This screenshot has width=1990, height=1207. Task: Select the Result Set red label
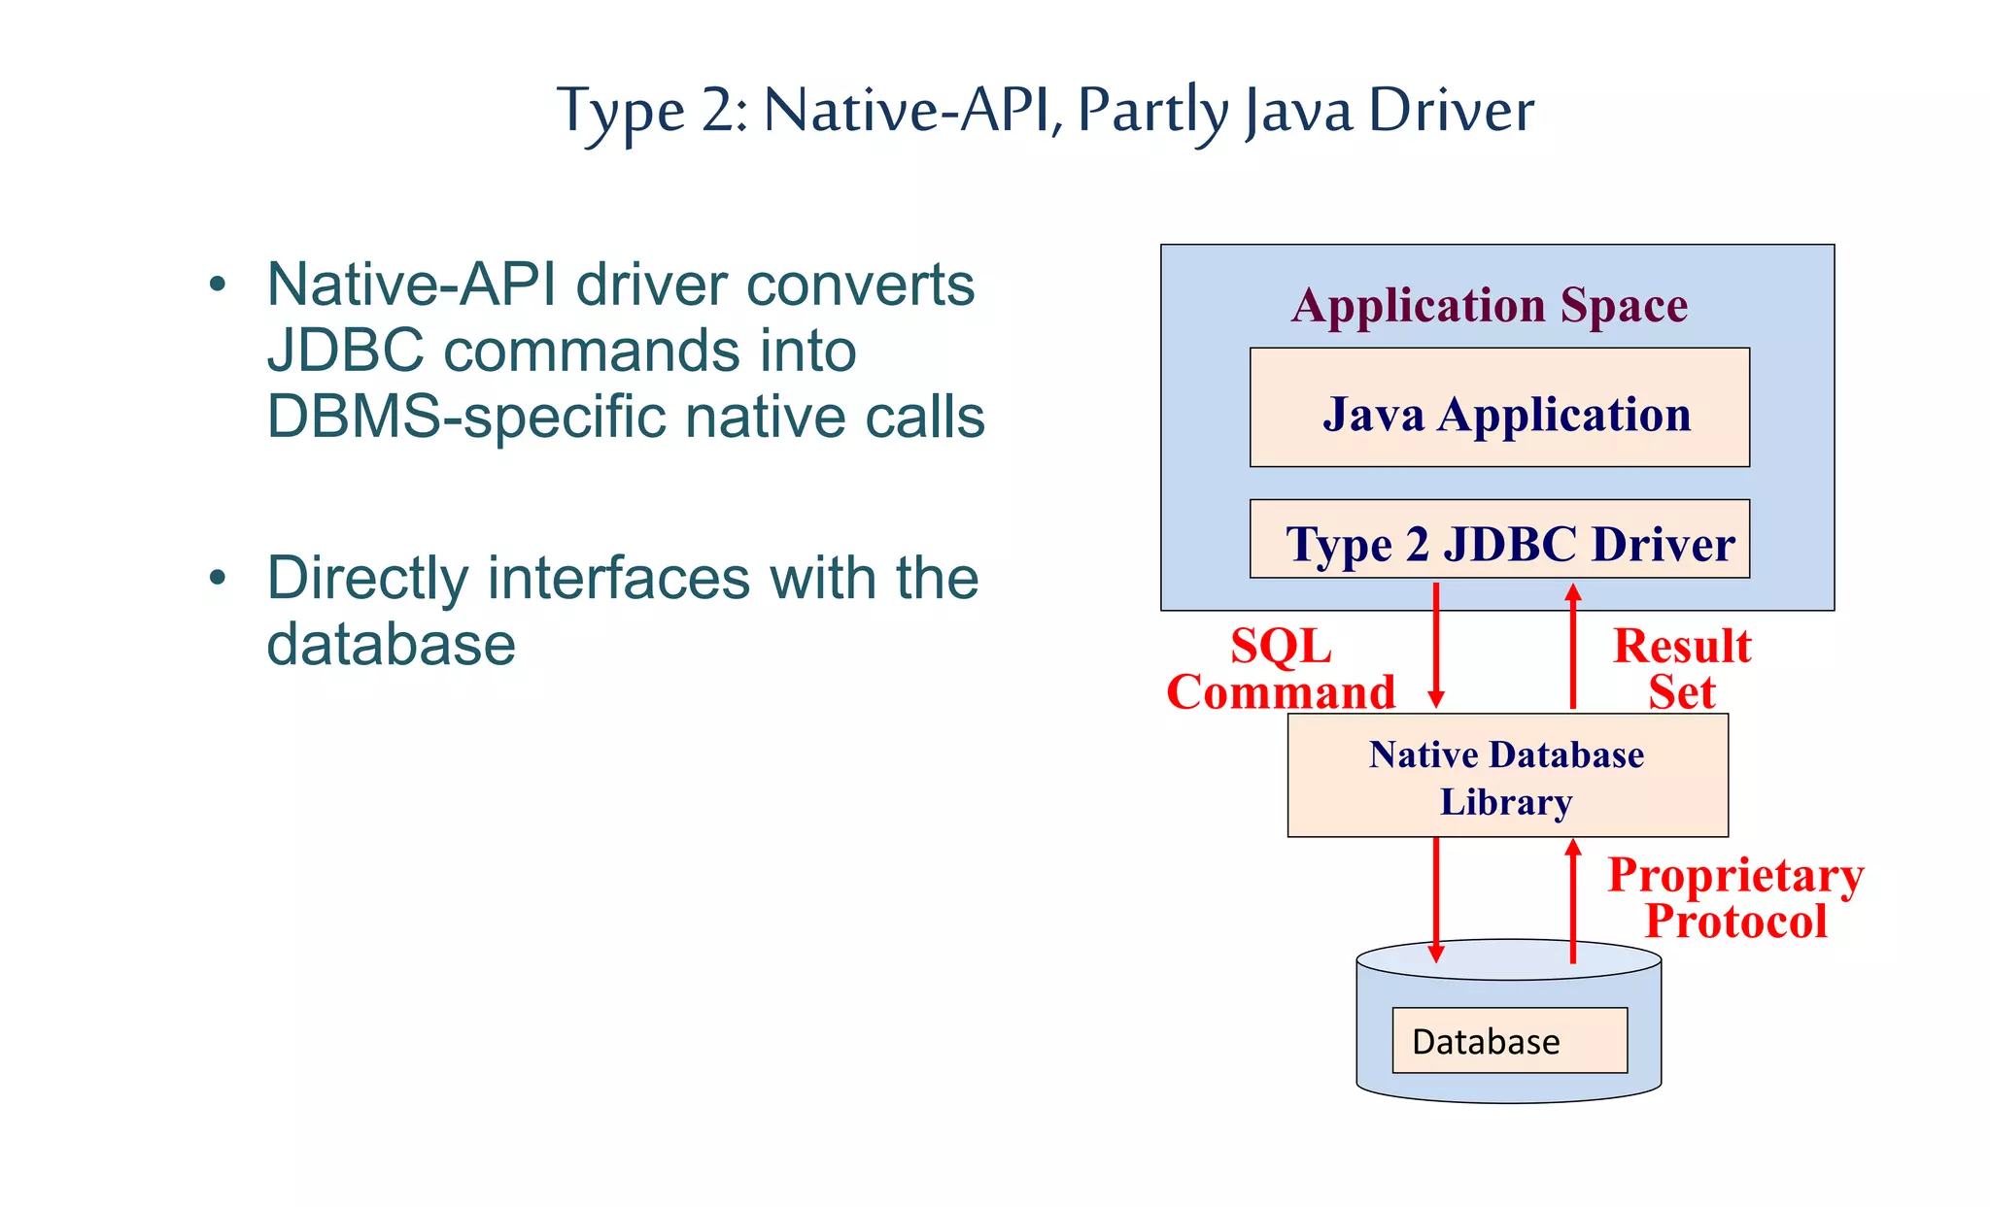1682,669
